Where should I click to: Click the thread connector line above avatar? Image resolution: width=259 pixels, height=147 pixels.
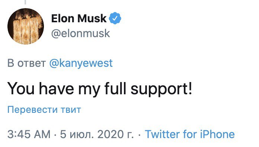(25, 2)
